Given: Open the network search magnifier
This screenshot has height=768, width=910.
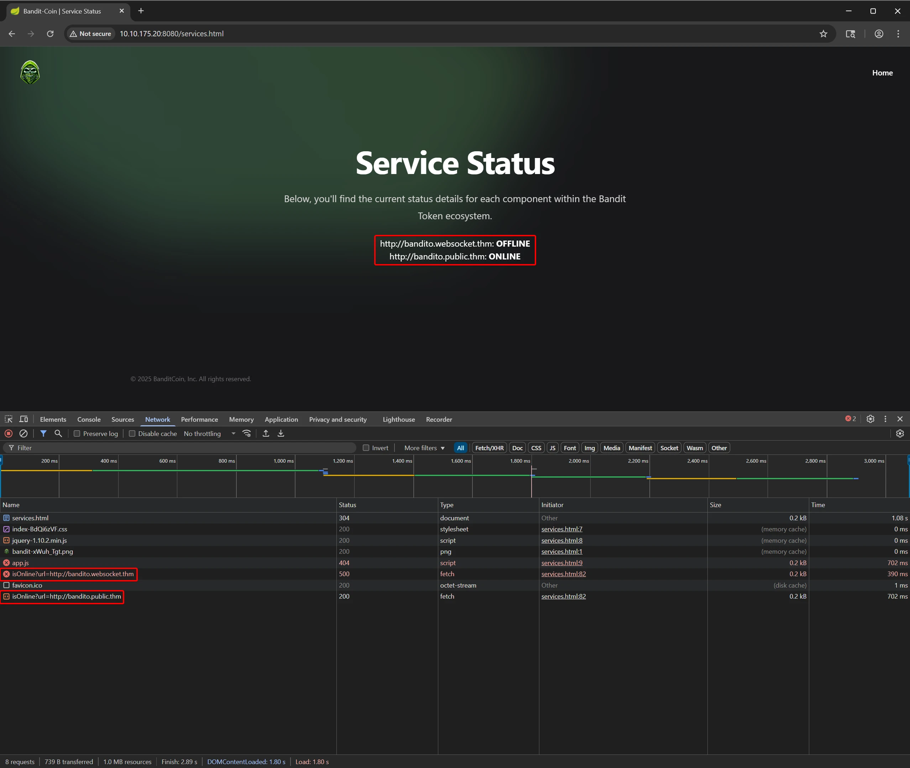Looking at the screenshot, I should point(58,433).
